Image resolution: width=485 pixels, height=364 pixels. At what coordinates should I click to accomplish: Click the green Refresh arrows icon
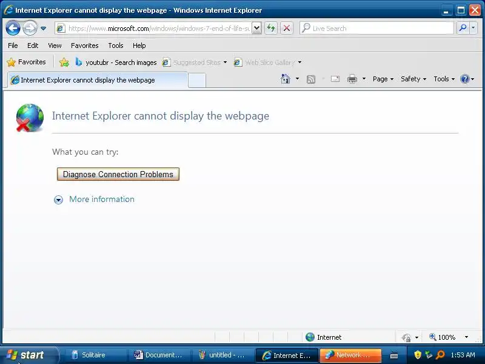271,29
